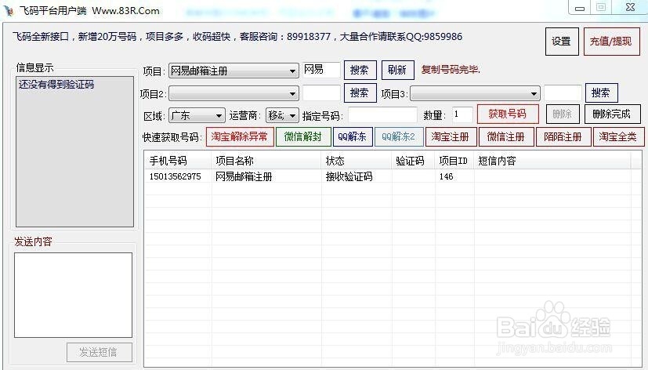Click the 项目2 search input field
Viewport: 648px width, 370px height.
point(321,93)
